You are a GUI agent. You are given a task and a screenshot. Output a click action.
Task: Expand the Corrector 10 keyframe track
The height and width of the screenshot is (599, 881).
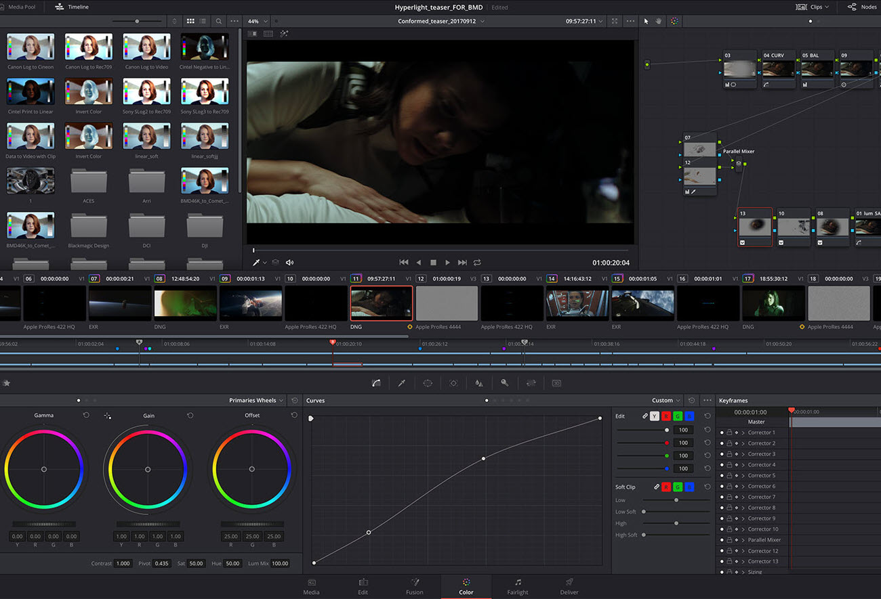pos(743,529)
